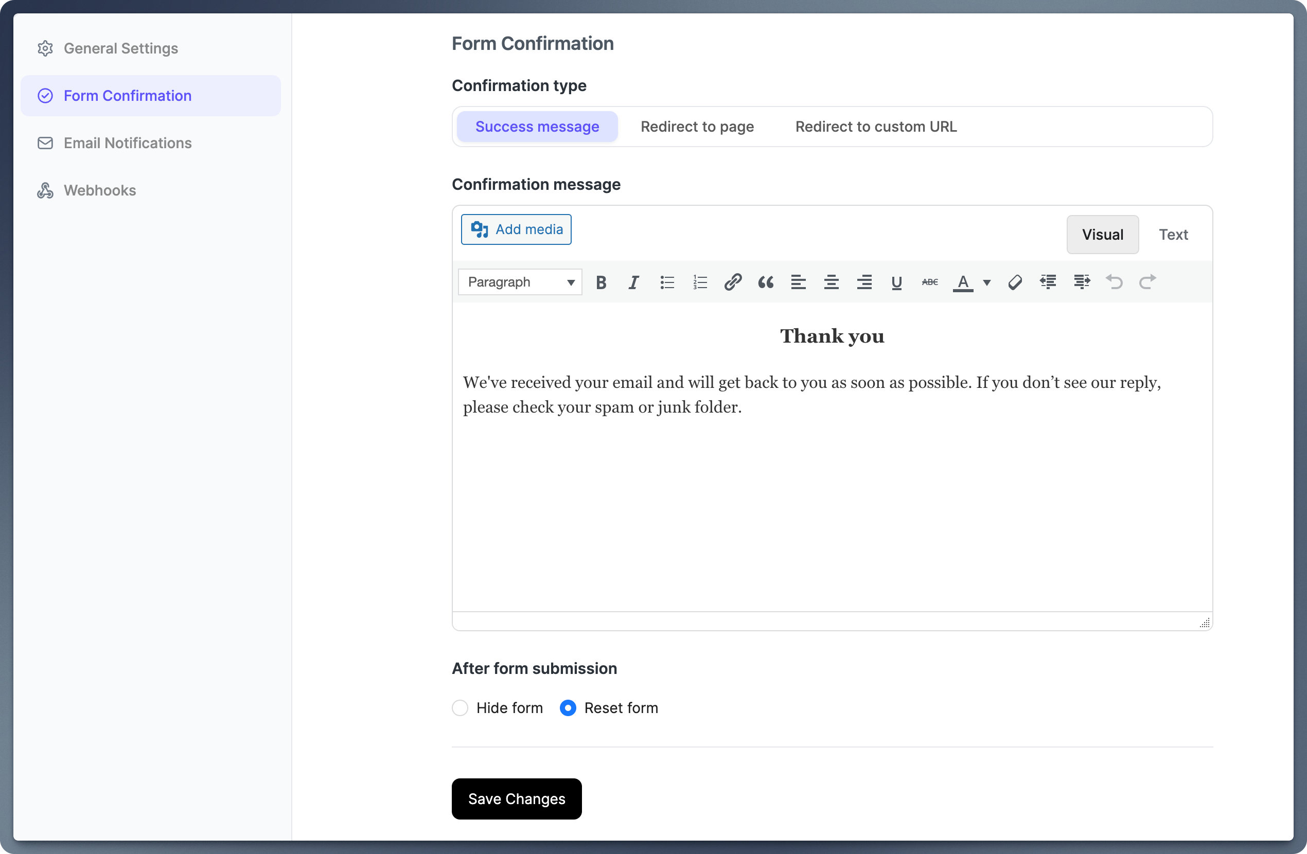Toggle bold formatting in editor toolbar

click(601, 282)
